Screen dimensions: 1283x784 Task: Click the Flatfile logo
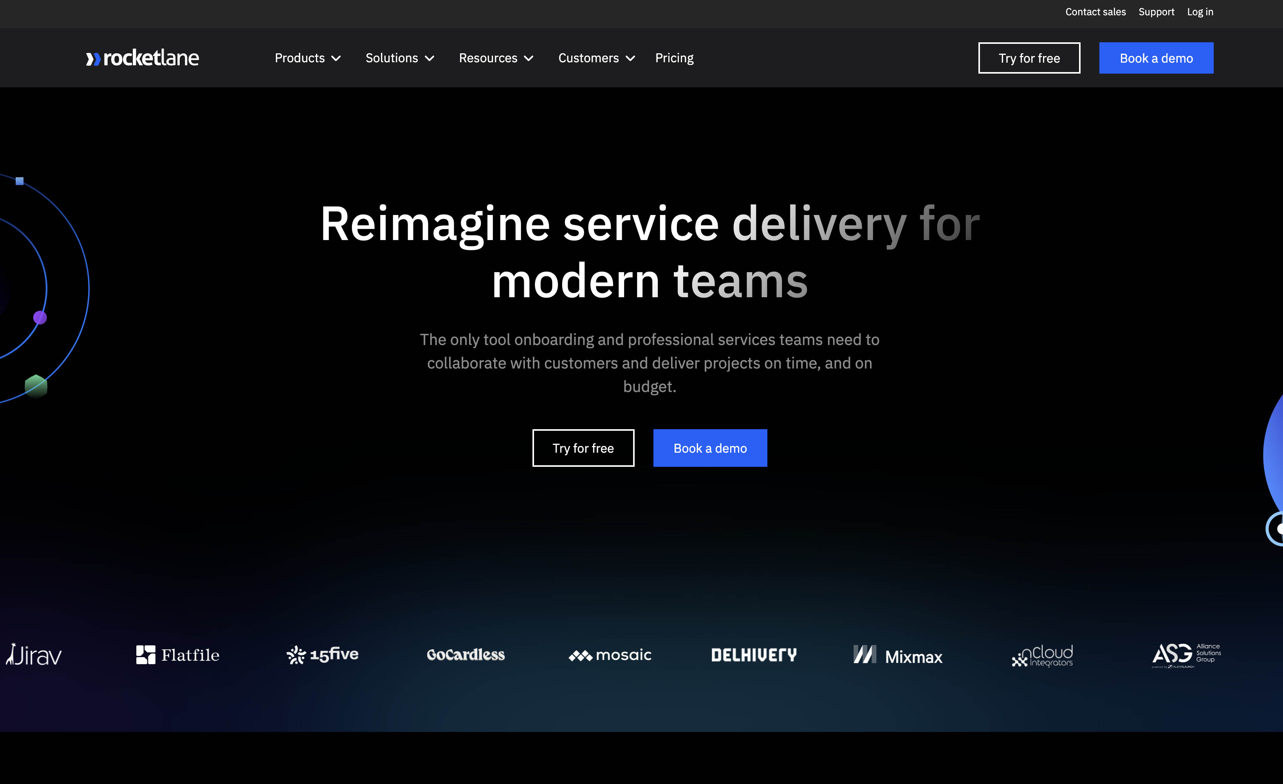[x=178, y=655]
